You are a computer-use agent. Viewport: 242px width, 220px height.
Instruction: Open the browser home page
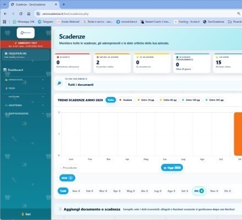tap(29, 14)
